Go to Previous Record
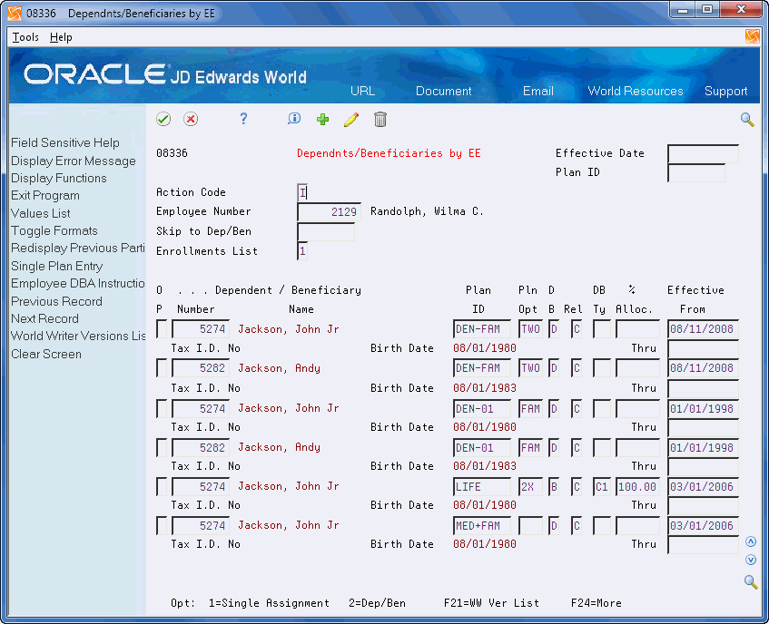Viewport: 769px width, 624px height. pos(56,301)
